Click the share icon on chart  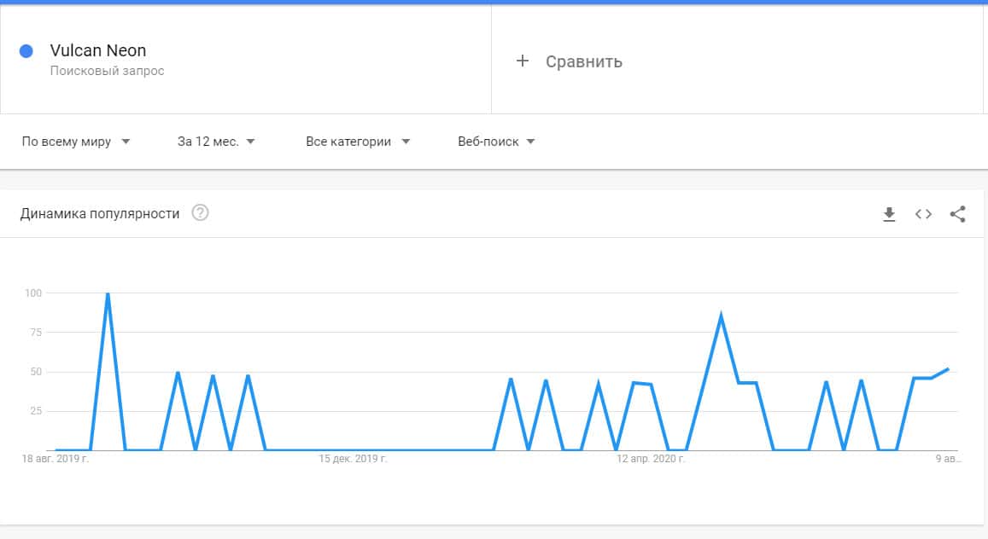[x=957, y=214]
